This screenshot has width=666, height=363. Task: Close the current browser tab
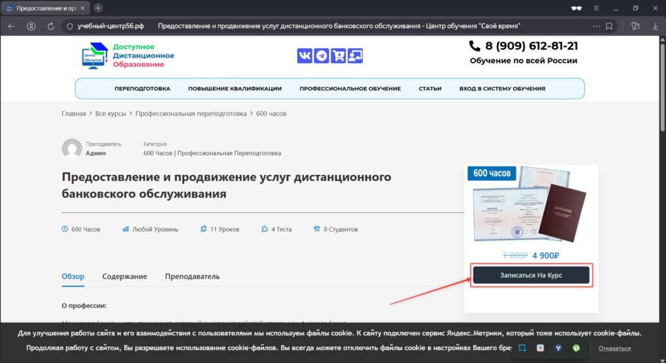click(x=83, y=8)
